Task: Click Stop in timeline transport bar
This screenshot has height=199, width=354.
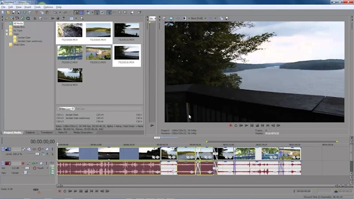Action: 86,191
